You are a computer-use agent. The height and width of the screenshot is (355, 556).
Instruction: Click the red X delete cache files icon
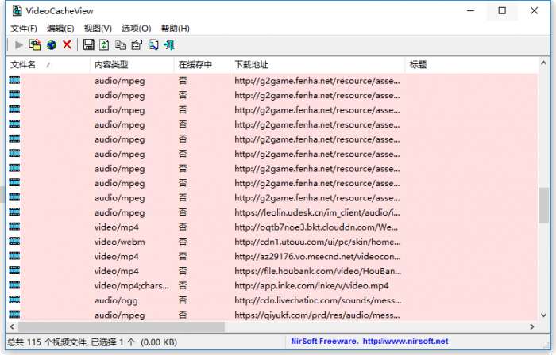67,44
